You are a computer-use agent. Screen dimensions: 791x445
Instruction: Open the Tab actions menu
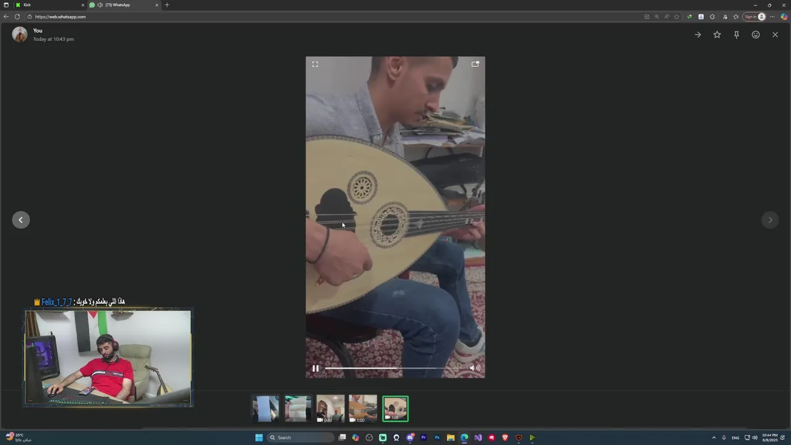pyautogui.click(x=6, y=5)
